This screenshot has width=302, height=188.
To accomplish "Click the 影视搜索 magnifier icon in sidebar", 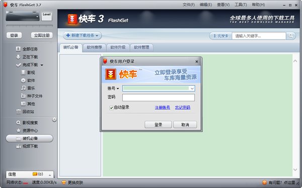I will (x=19, y=123).
